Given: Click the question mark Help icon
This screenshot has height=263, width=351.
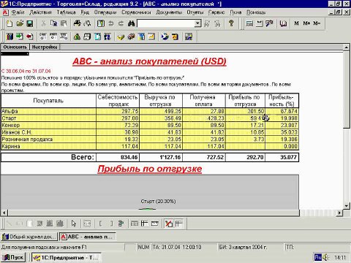Looking at the screenshot, I should click(x=231, y=23).
